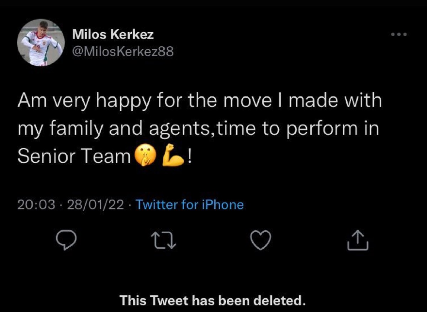Reply to the Milos Kerkez tweet
This screenshot has height=312, width=427.
pyautogui.click(x=66, y=241)
